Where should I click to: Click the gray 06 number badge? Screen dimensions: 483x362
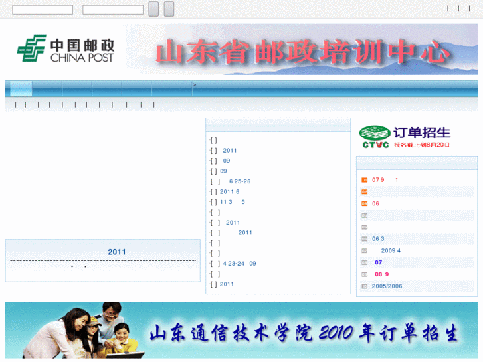[364, 239]
